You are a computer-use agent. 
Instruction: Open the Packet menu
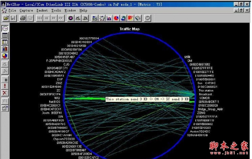(42, 10)
